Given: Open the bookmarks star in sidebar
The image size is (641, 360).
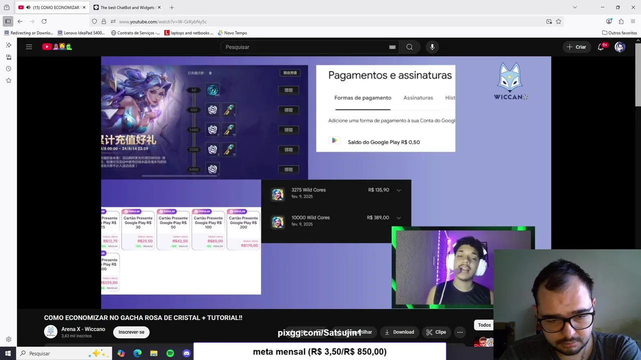Looking at the screenshot, I should (9, 80).
